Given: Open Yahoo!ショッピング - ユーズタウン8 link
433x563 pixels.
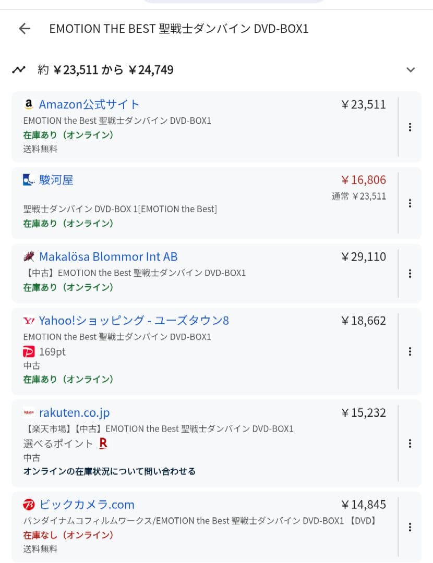Looking at the screenshot, I should (x=134, y=321).
